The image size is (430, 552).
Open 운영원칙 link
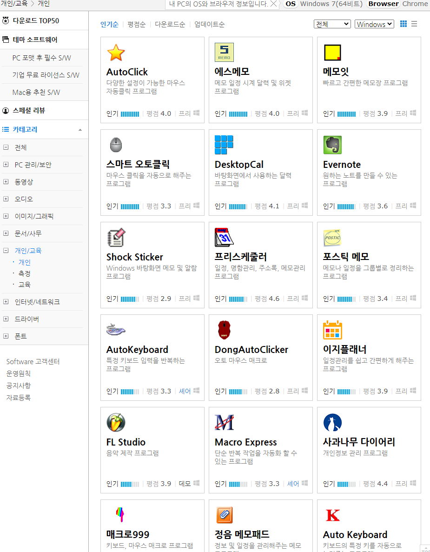click(x=18, y=373)
